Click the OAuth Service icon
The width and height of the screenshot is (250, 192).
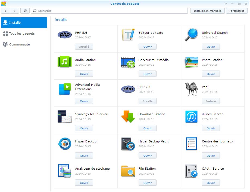191,171
